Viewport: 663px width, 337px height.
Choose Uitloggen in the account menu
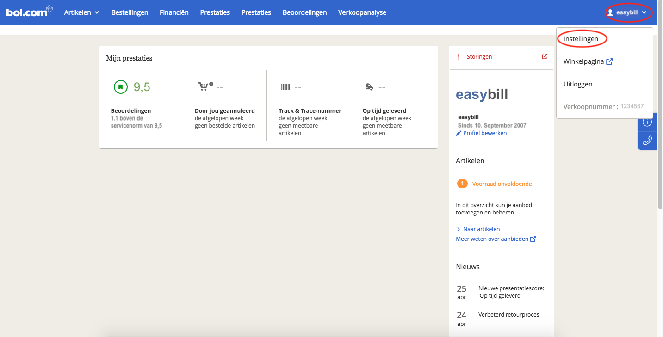578,84
